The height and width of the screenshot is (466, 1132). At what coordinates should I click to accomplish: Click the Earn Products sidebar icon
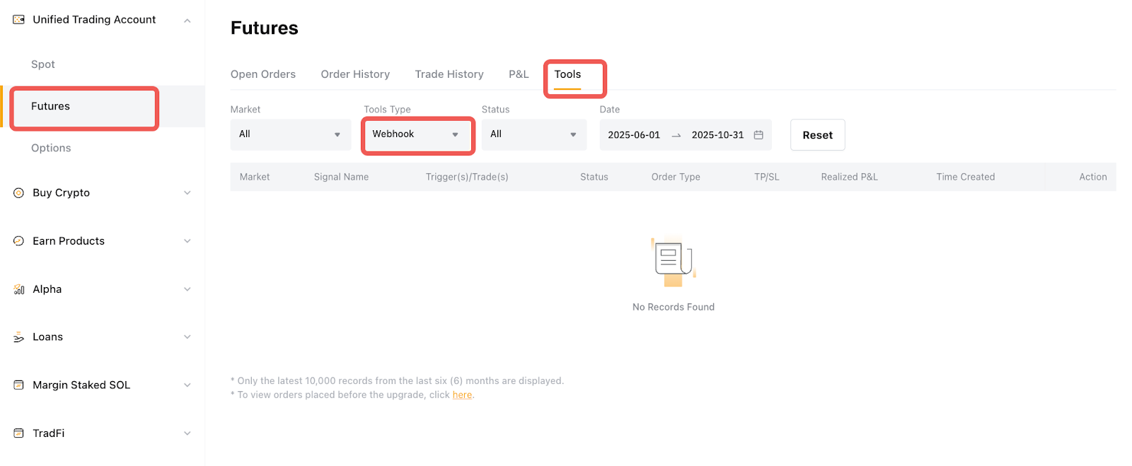[x=19, y=241]
